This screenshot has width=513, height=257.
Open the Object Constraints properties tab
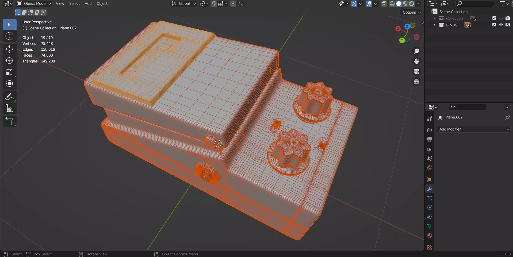click(x=430, y=217)
